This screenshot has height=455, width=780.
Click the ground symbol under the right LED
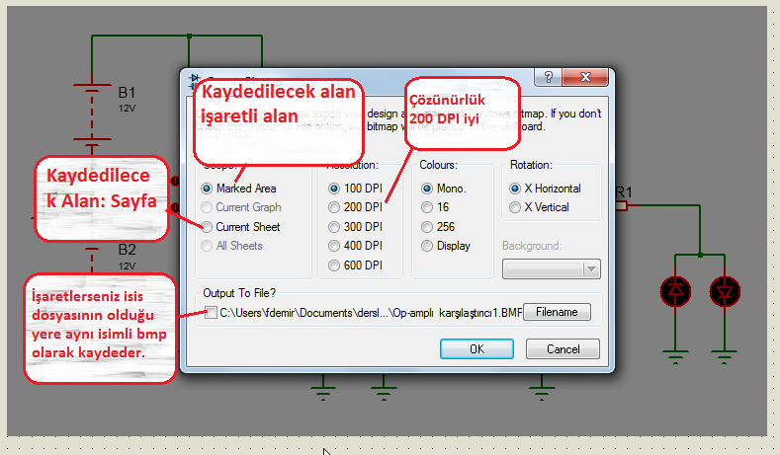click(x=725, y=355)
